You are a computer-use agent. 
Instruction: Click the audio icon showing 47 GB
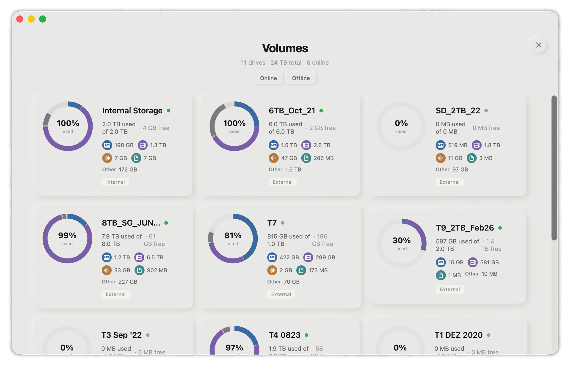pos(273,158)
